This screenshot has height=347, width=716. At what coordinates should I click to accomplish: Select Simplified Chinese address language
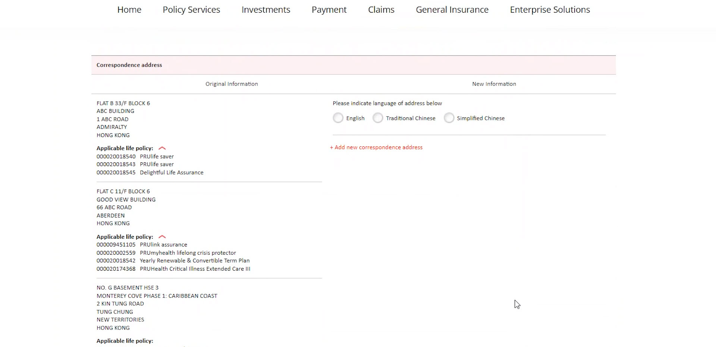[449, 118]
